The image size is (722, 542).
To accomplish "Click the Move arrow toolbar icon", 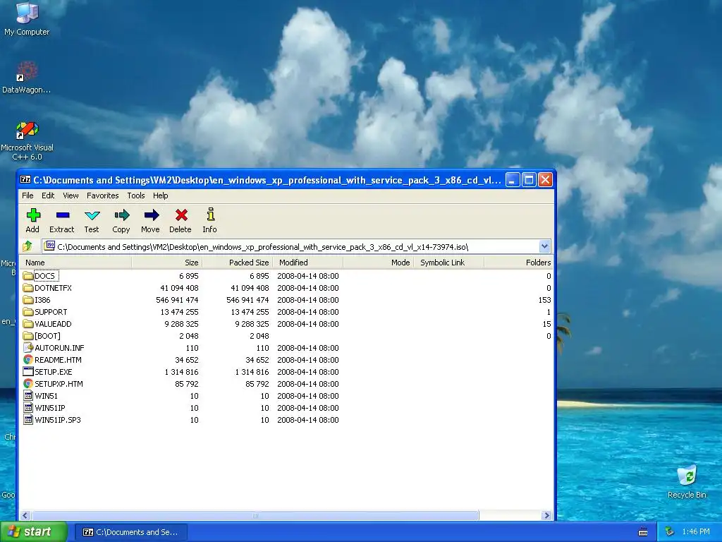I will click(x=151, y=215).
